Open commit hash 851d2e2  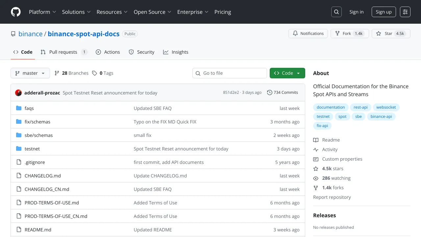(x=231, y=92)
